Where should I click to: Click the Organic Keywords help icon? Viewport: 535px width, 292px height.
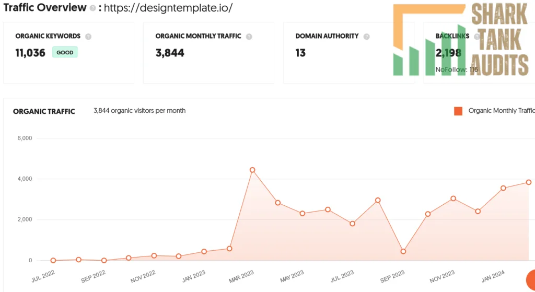pos(88,37)
